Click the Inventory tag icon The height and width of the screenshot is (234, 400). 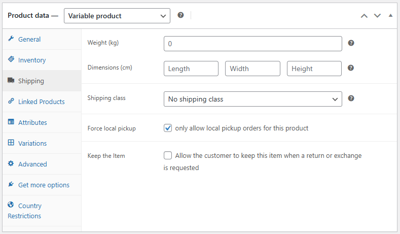[11, 60]
